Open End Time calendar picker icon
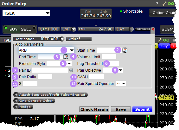Screen dimensions: 179x130 coord(66,57)
